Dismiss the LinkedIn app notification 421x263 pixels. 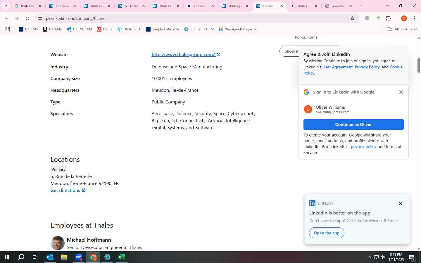[401, 203]
